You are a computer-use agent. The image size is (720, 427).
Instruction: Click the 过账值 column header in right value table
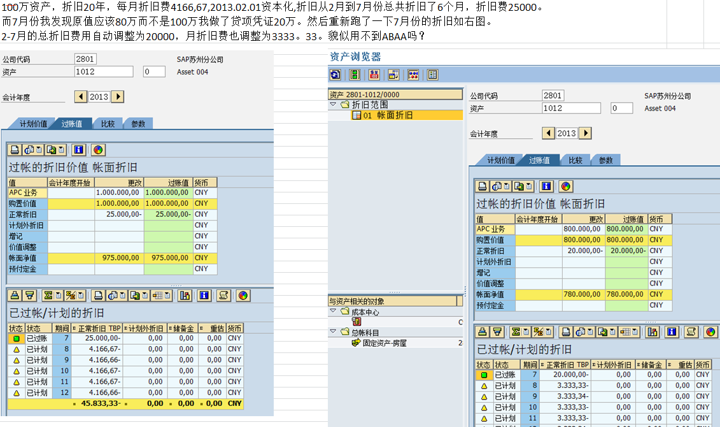pos(626,219)
